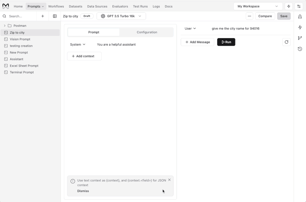The image size is (306, 202).
Task: Open the settings sliders icon in the header
Action: (299, 6)
